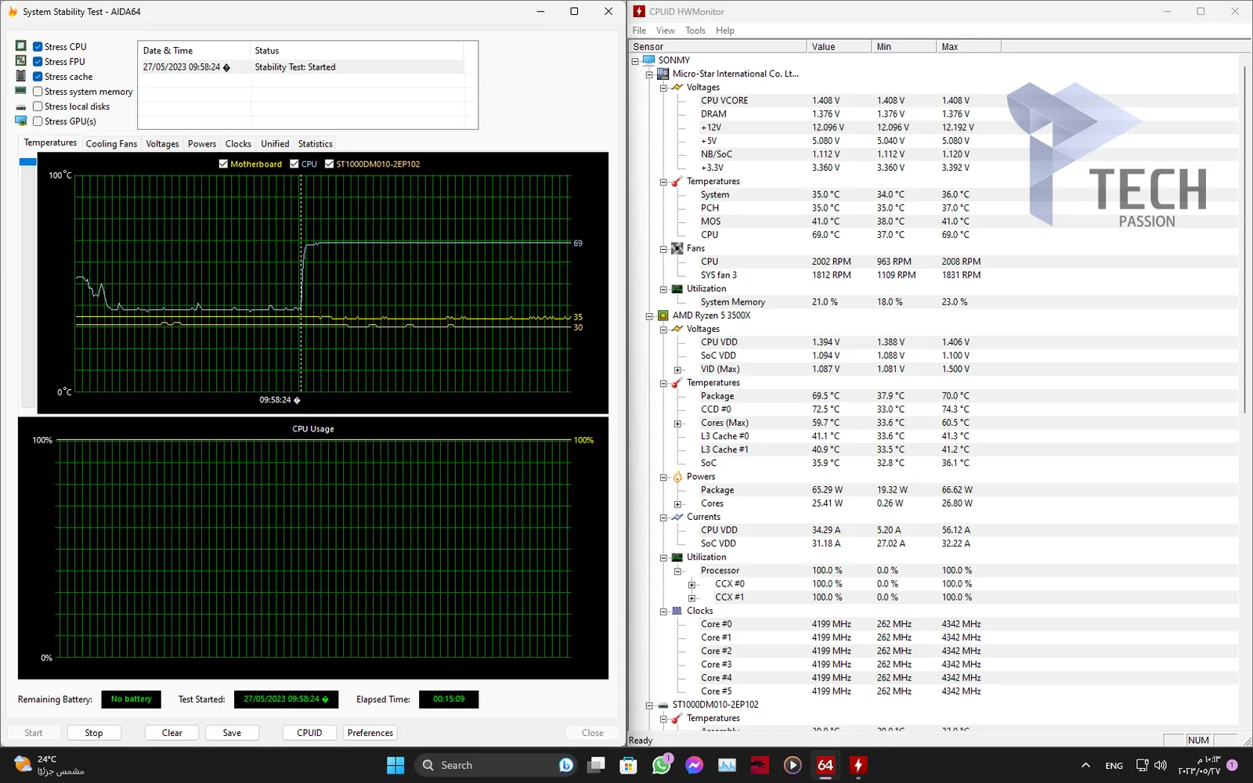Open Messenger from the taskbar
This screenshot has width=1253, height=783.
click(x=694, y=765)
